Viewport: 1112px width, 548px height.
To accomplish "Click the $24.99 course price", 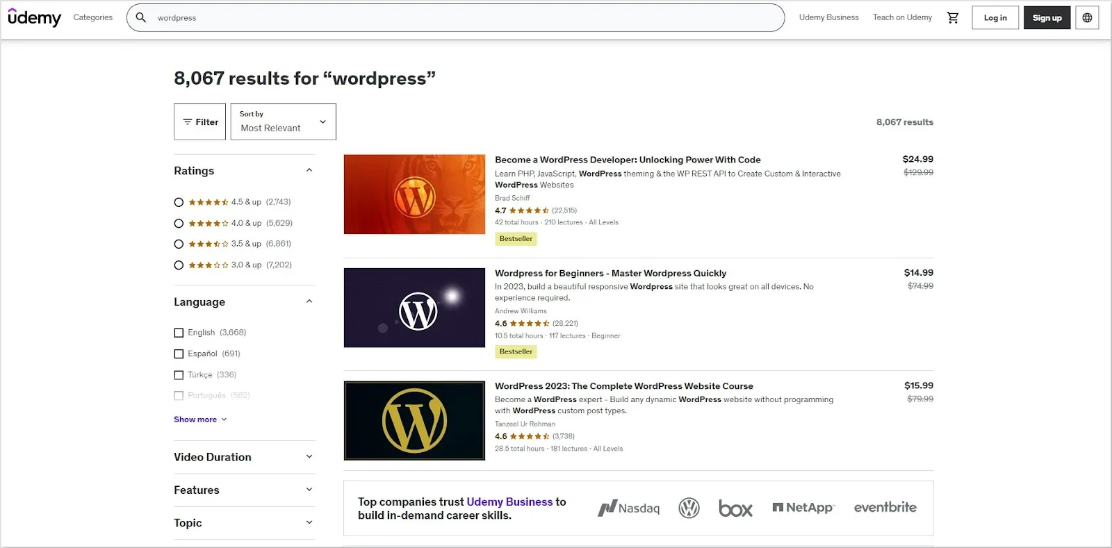I will [x=918, y=159].
